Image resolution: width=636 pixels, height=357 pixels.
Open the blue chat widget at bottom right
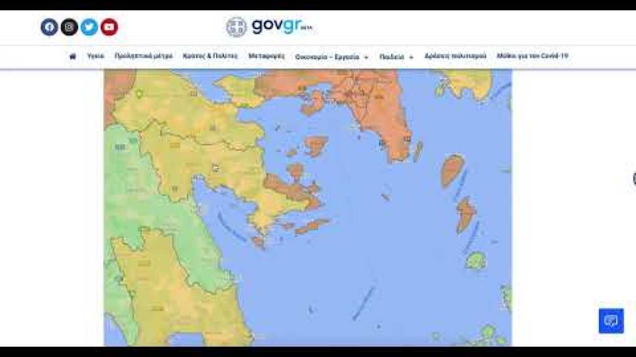pos(613,321)
